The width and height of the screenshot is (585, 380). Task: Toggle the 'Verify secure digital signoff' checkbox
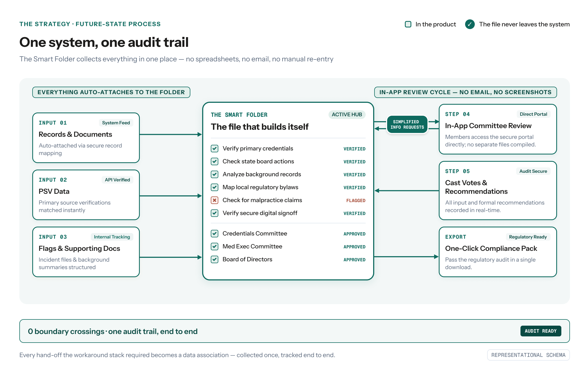point(215,213)
